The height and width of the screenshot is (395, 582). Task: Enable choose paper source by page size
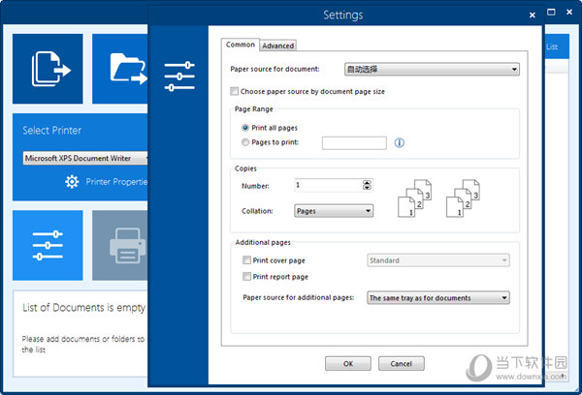point(234,91)
